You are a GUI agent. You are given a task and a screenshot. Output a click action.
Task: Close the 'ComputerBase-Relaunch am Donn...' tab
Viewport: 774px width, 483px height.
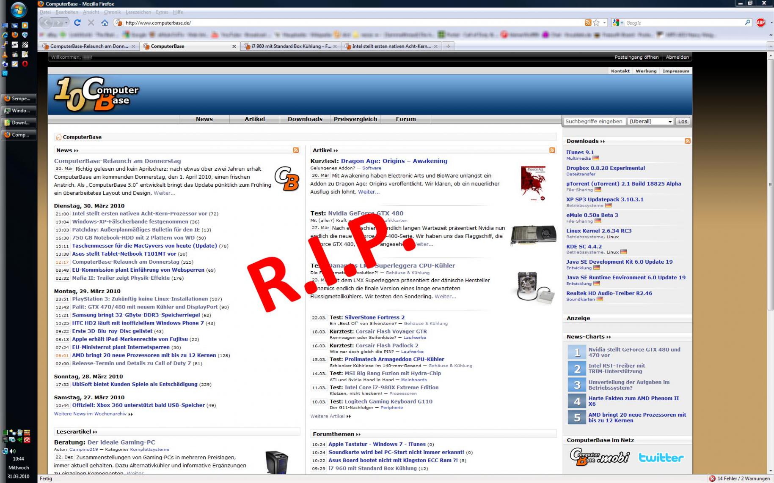(133, 46)
